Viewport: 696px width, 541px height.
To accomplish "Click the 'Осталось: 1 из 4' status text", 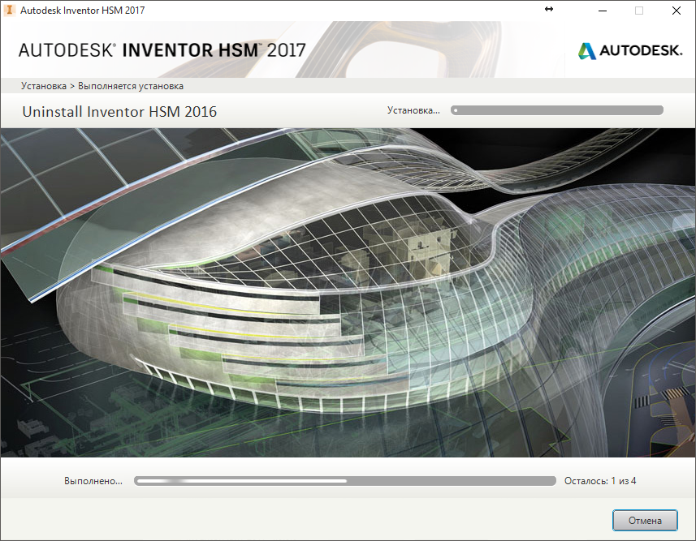I will 600,481.
